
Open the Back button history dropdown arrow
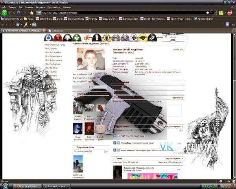13,13
